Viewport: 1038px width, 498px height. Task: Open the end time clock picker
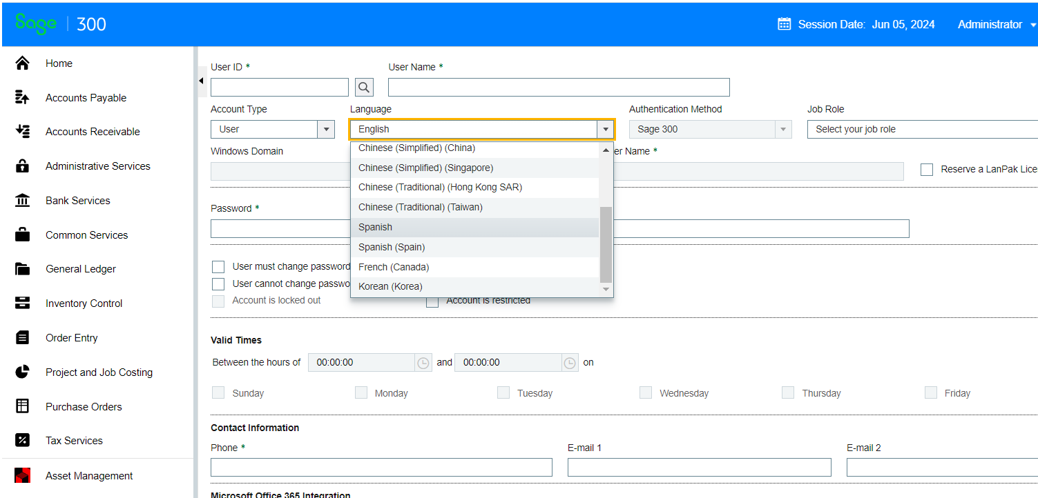click(570, 363)
